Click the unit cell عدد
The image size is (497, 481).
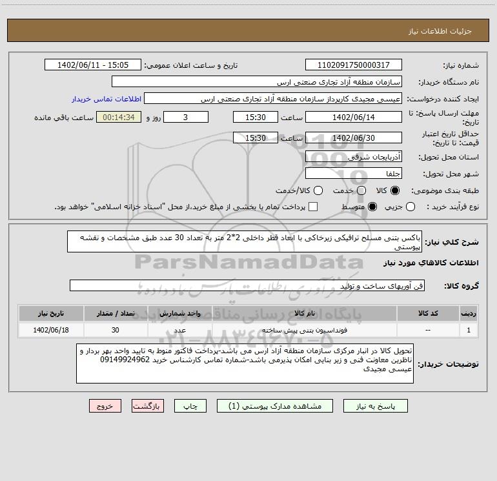click(179, 330)
